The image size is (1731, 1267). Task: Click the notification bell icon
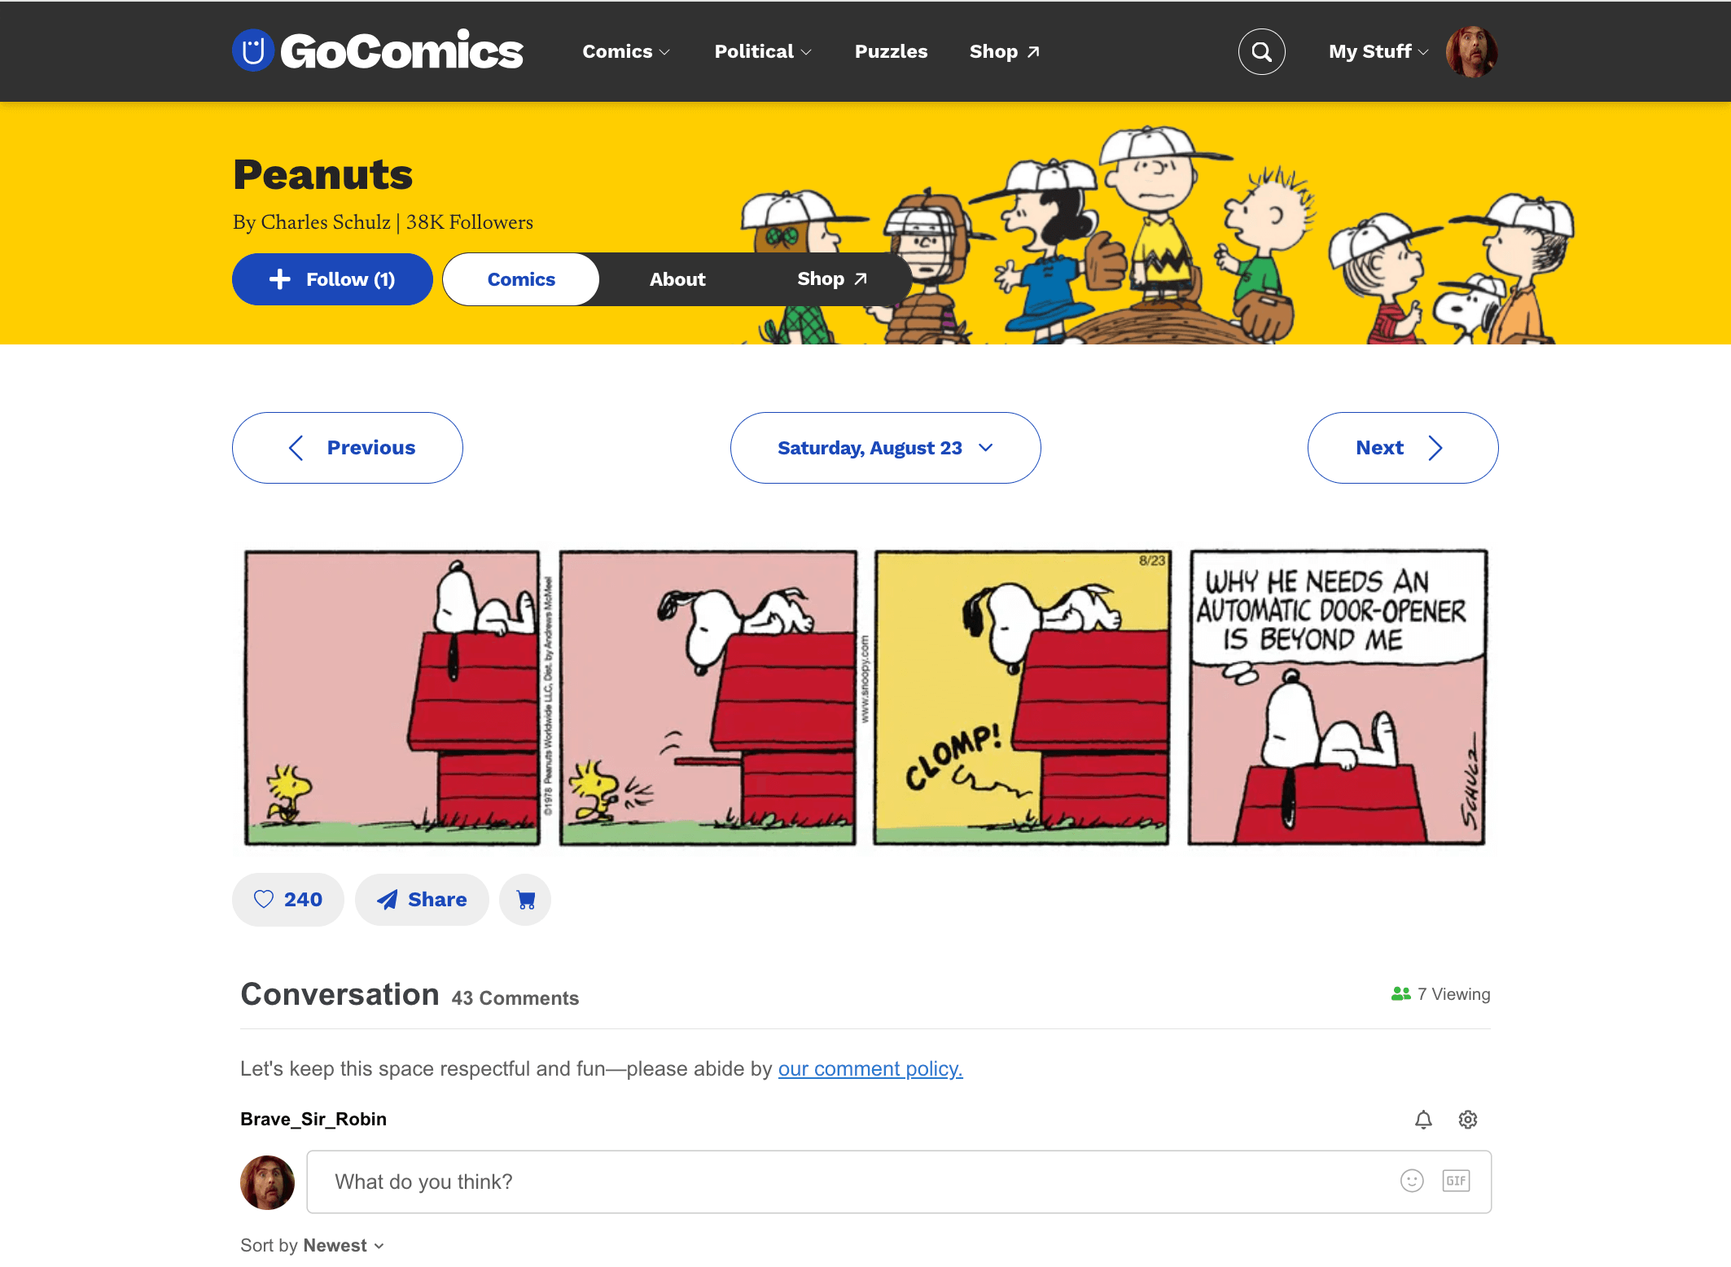click(x=1423, y=1120)
